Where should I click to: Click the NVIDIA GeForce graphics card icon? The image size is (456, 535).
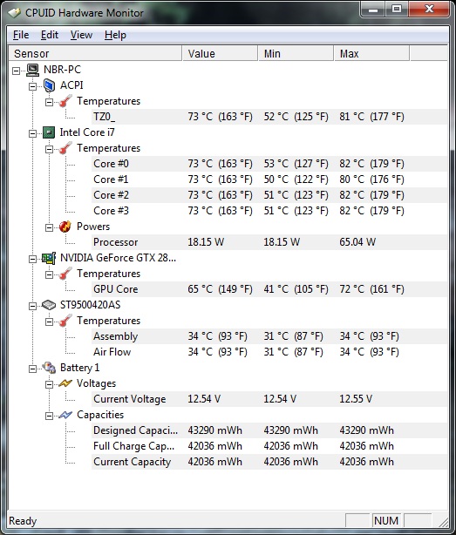click(x=49, y=258)
